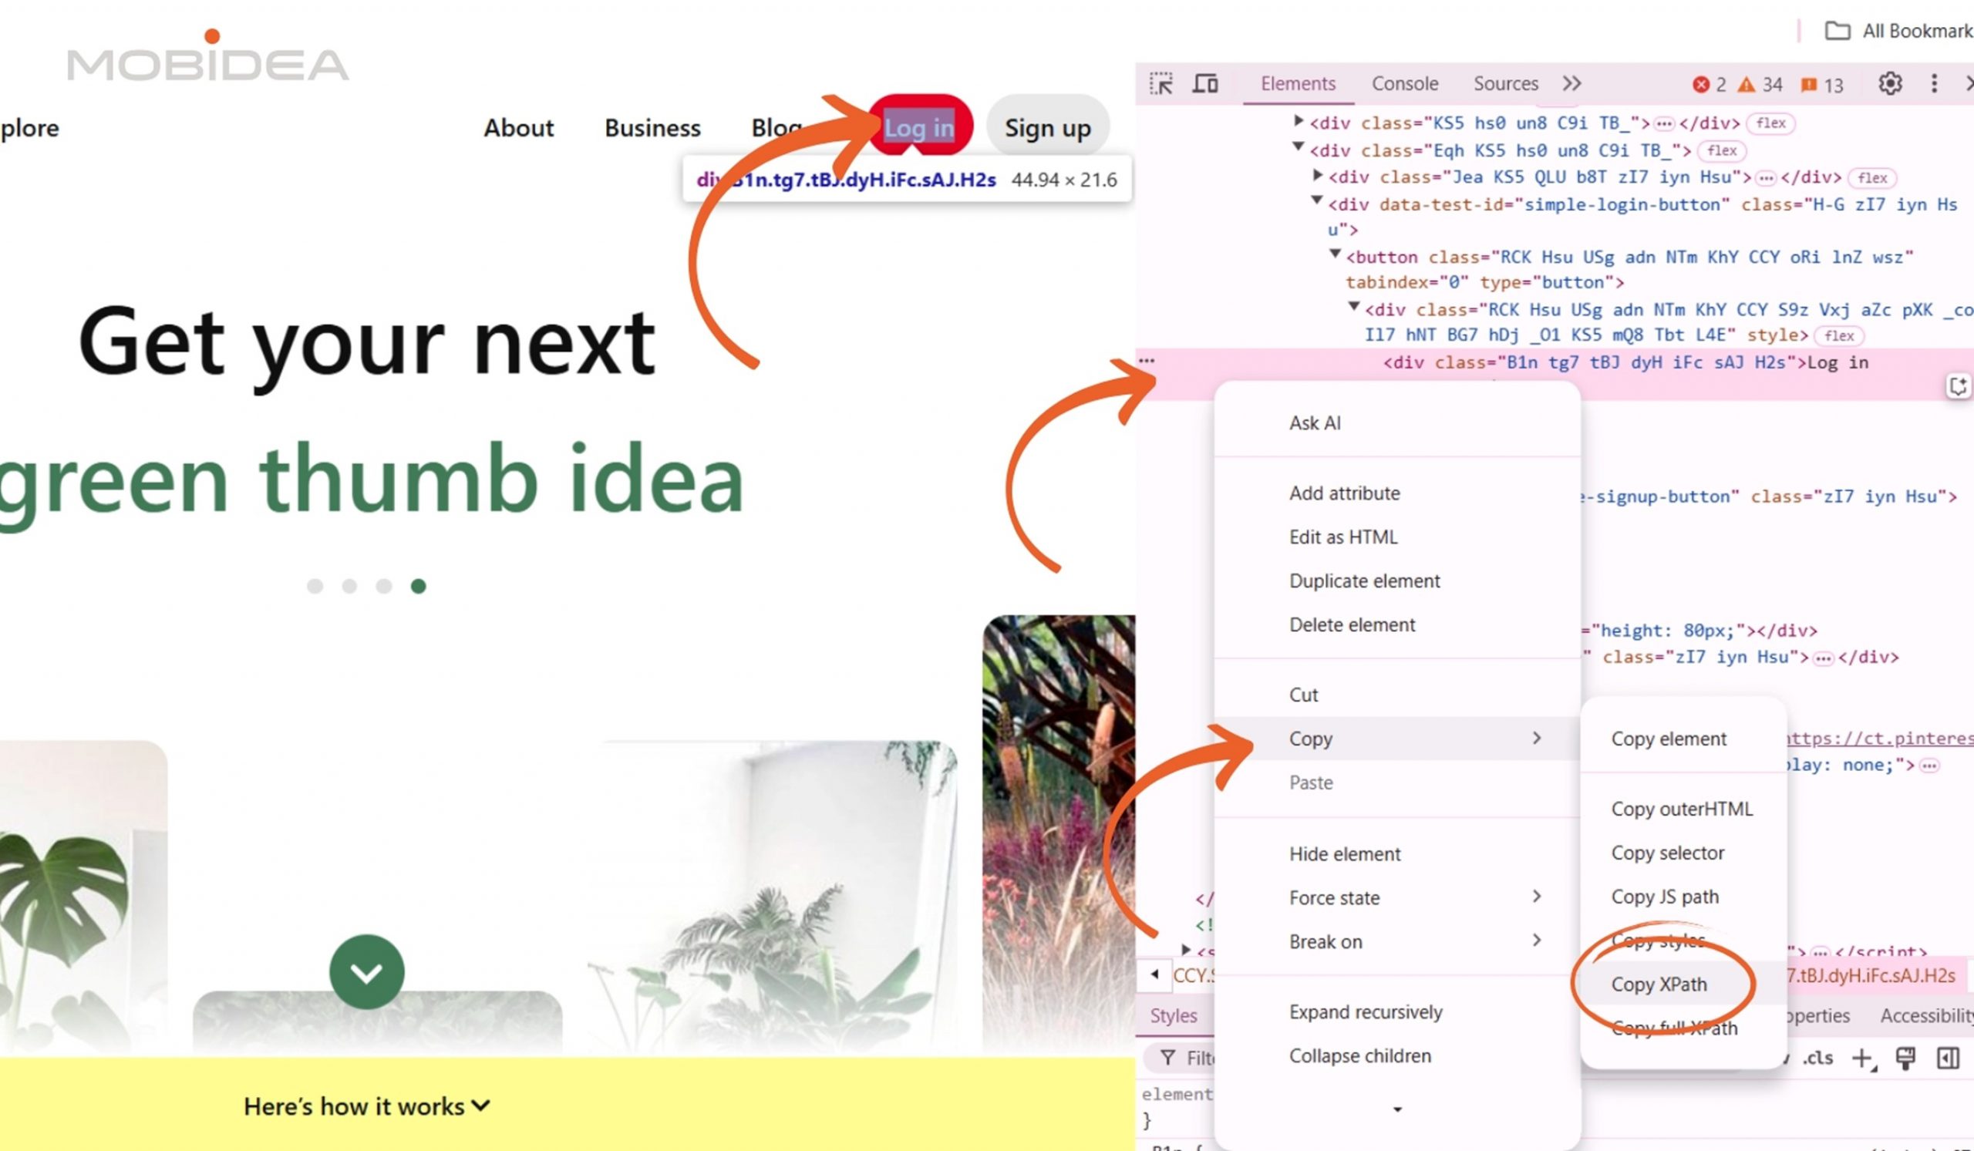
Task: Show more DevTools tabs via double chevron
Action: tap(1571, 83)
